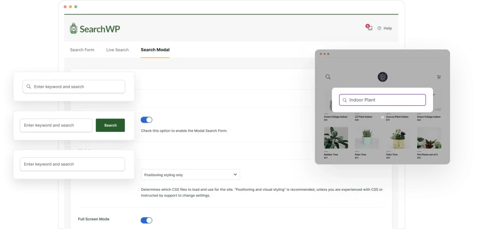
Task: Open the yellow pot Palm Tree thumbnail
Action: click(x=398, y=138)
